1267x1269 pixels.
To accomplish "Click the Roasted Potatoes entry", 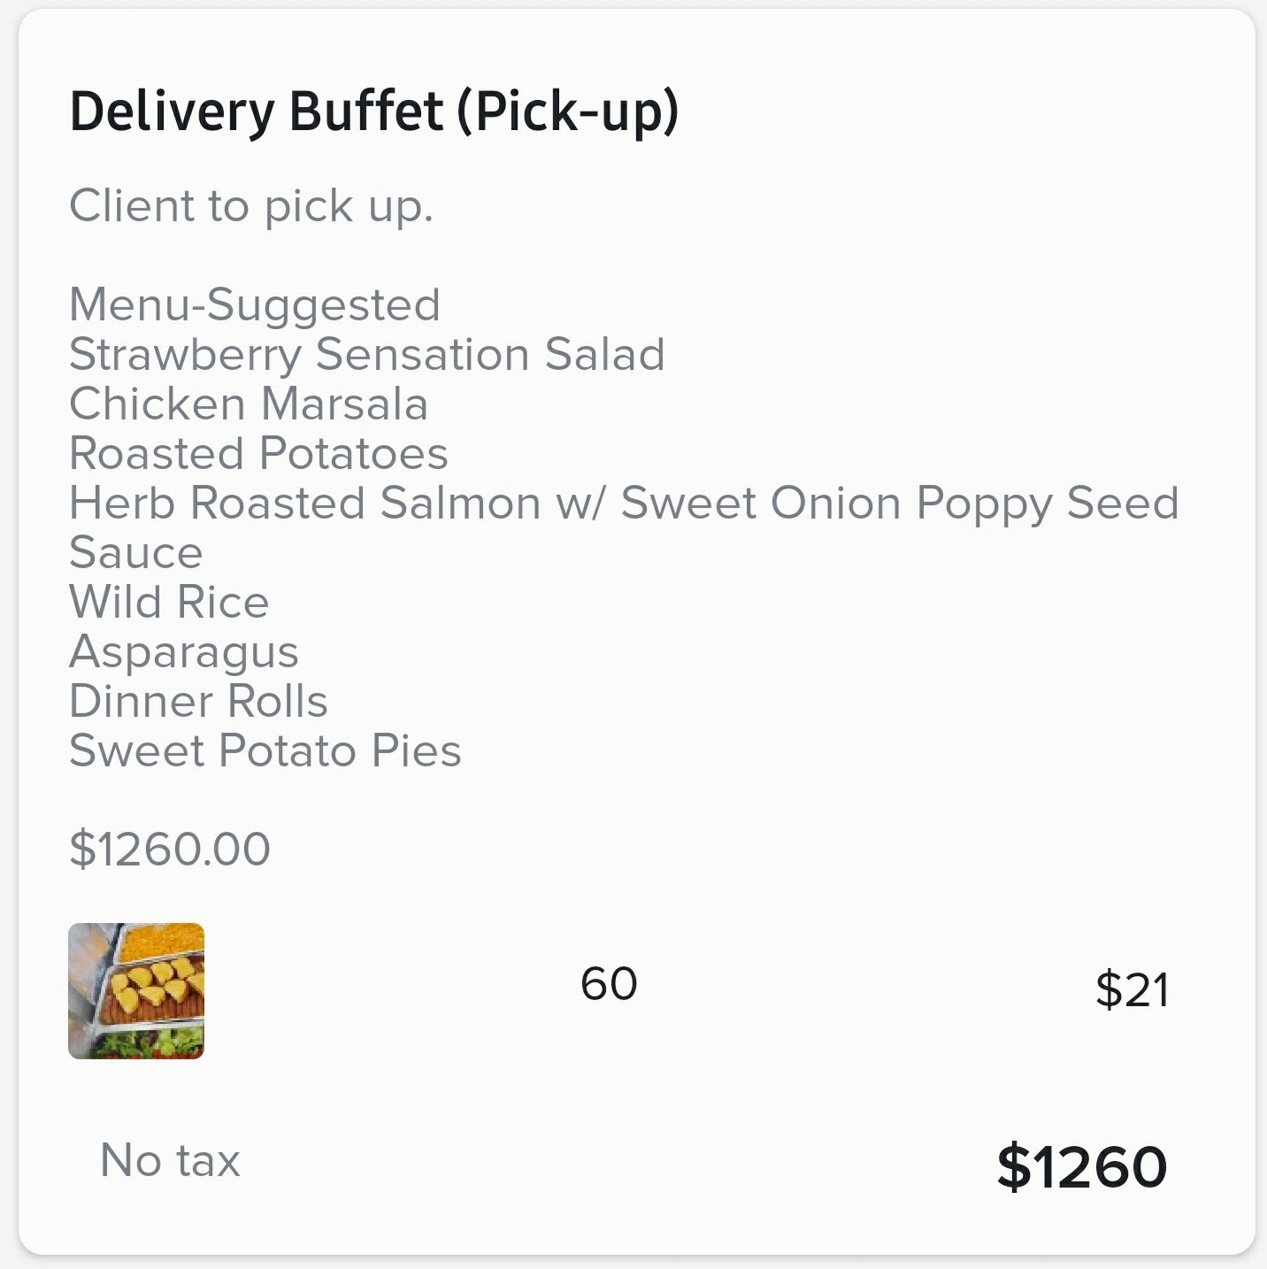I will 258,453.
